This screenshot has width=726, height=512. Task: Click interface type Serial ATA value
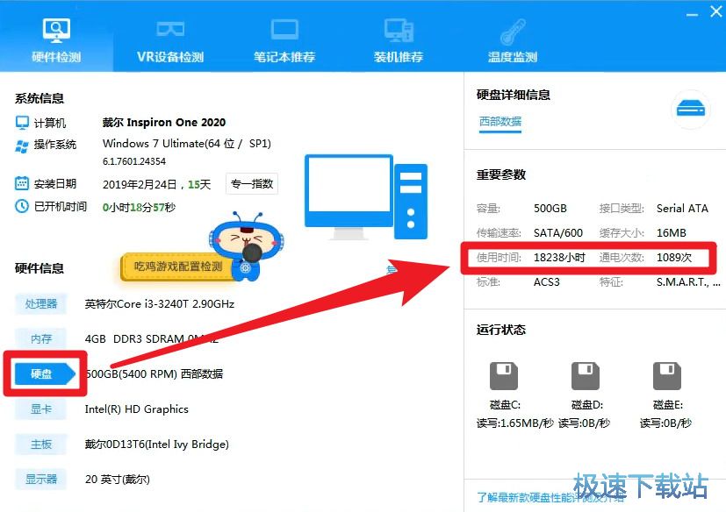pos(682,209)
